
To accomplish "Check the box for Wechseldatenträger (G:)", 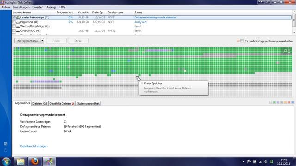I will (14, 26).
